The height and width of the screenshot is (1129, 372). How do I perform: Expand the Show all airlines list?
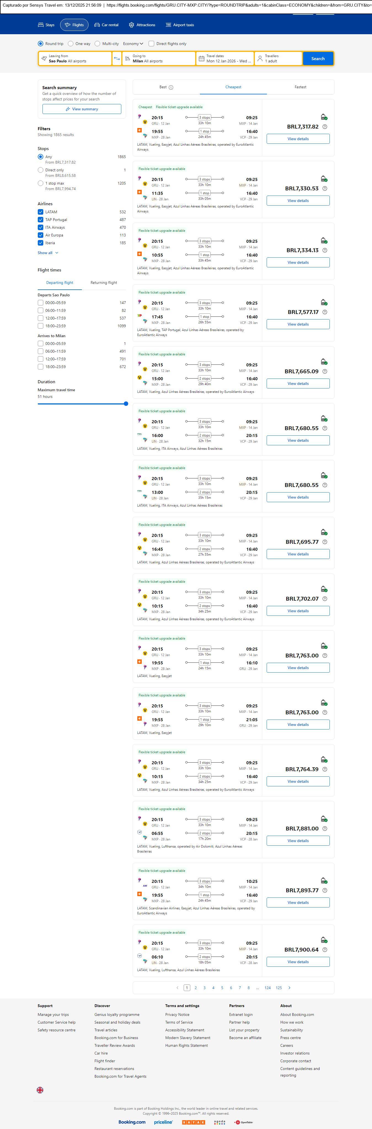coord(48,253)
